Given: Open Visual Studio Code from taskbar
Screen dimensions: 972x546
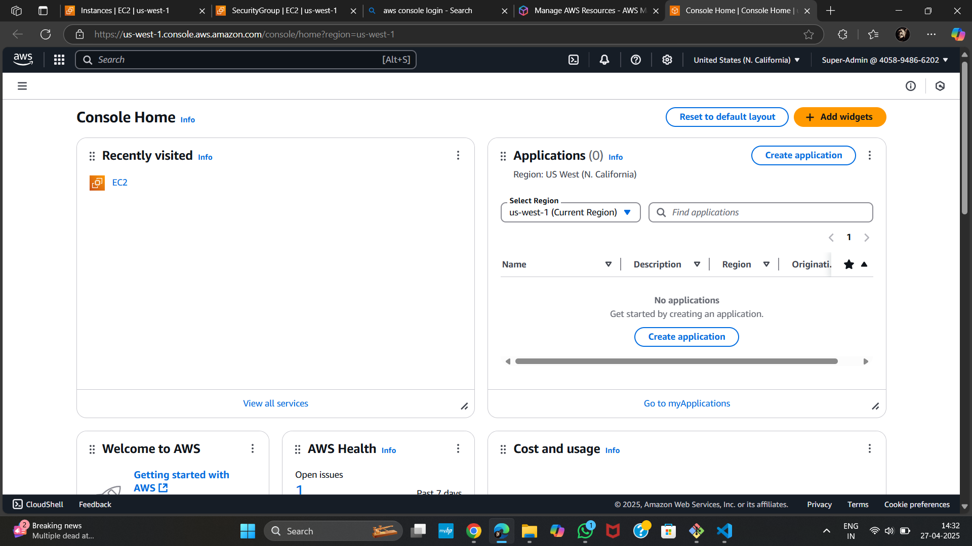Looking at the screenshot, I should click(x=724, y=531).
